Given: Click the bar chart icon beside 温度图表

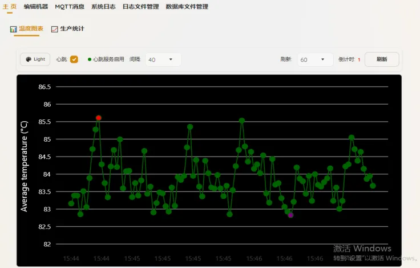Looking at the screenshot, I should click(x=13, y=29).
